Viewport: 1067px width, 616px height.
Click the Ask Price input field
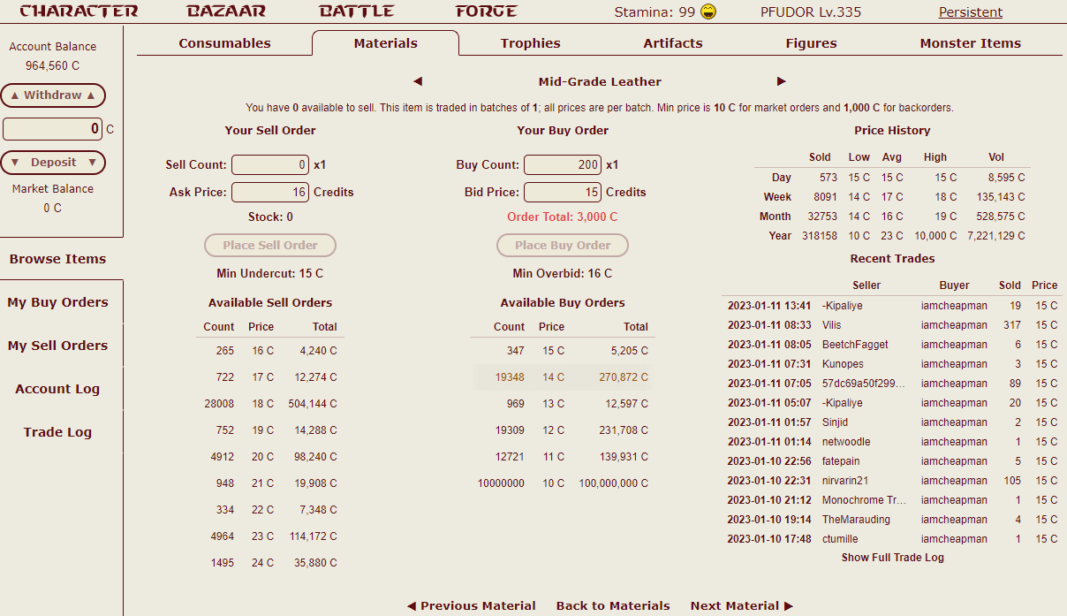(x=270, y=192)
